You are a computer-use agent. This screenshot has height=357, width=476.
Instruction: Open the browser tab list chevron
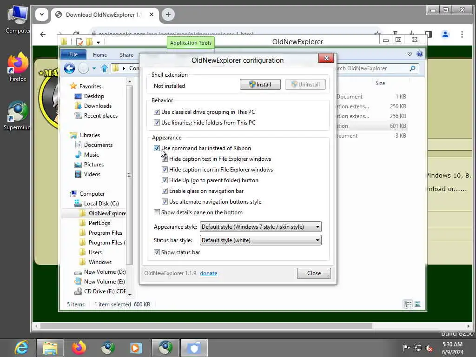(41, 14)
